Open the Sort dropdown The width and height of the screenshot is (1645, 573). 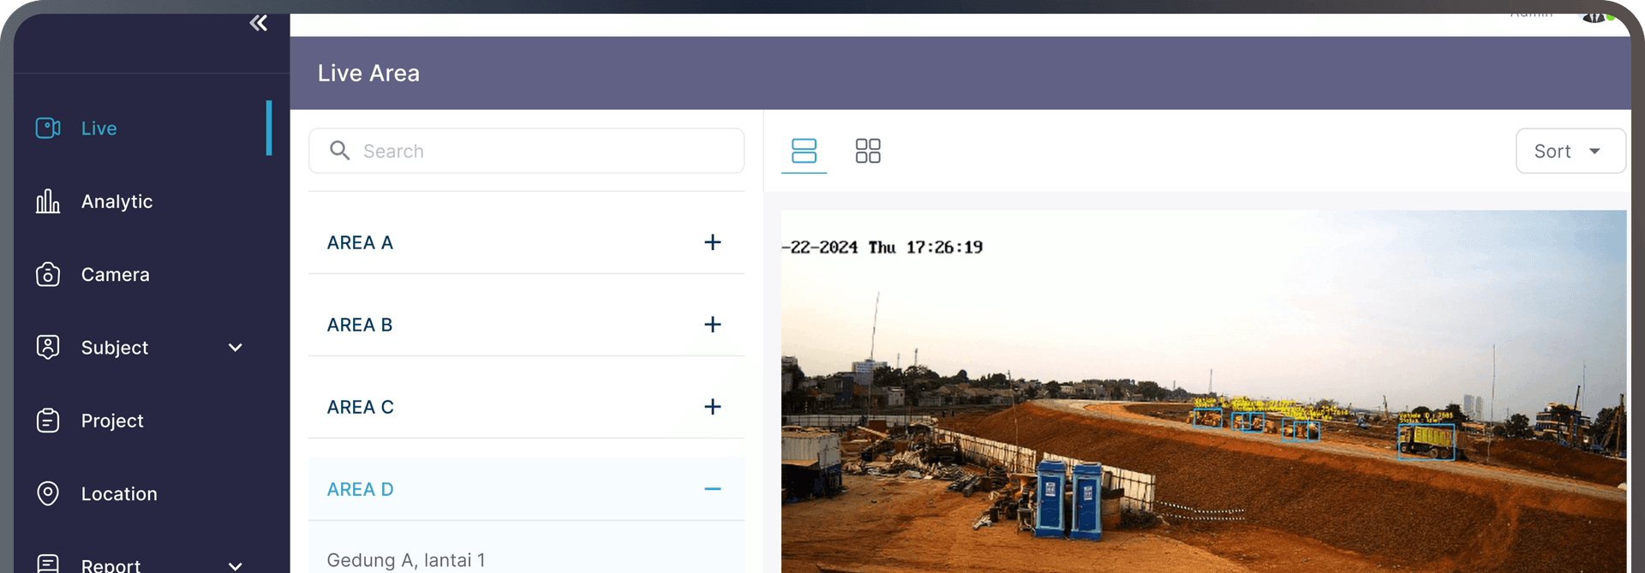[1570, 151]
